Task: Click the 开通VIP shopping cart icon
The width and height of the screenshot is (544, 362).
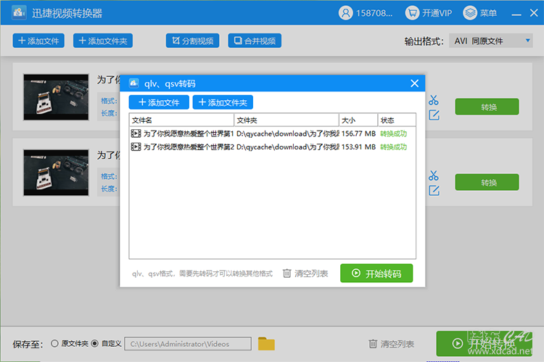Action: (x=412, y=13)
